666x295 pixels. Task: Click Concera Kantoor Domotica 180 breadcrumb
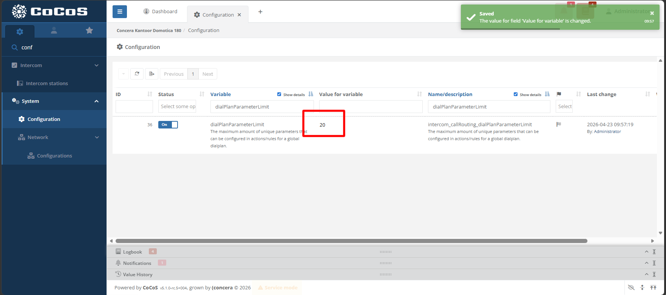coord(149,31)
